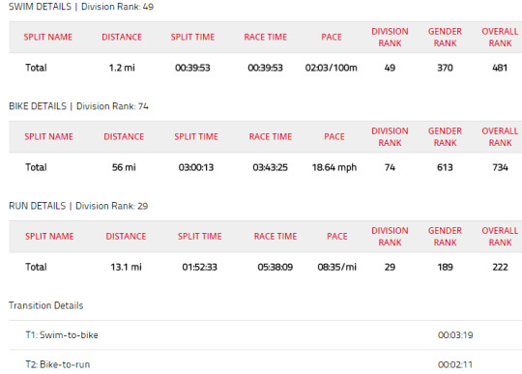522x374 pixels.
Task: Click PACE header in bike table
Action: click(x=334, y=137)
